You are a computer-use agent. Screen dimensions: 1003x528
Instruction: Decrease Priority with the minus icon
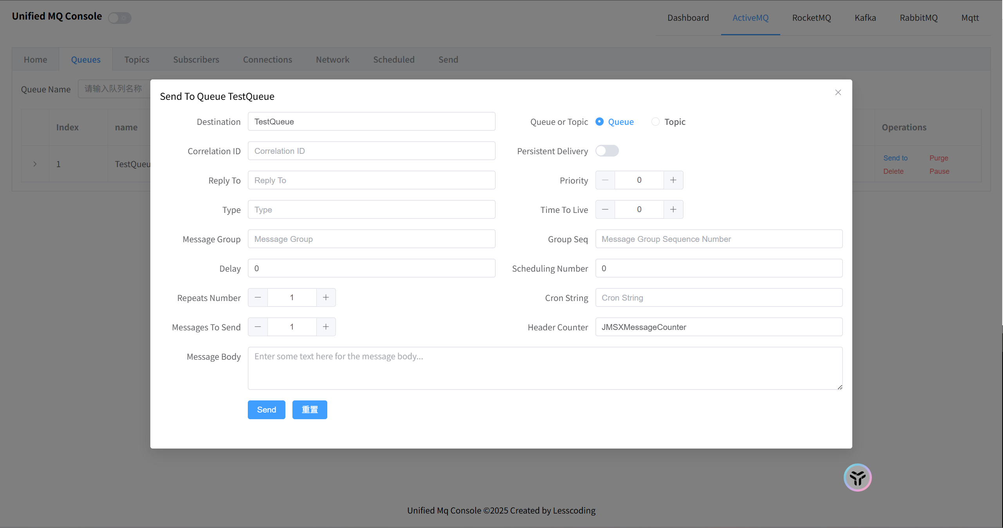(605, 180)
